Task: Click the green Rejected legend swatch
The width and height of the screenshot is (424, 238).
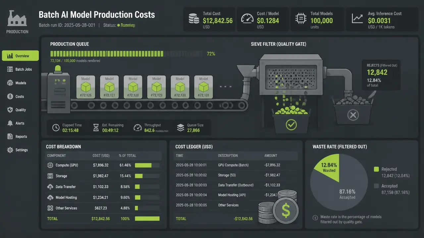Action: [376, 169]
